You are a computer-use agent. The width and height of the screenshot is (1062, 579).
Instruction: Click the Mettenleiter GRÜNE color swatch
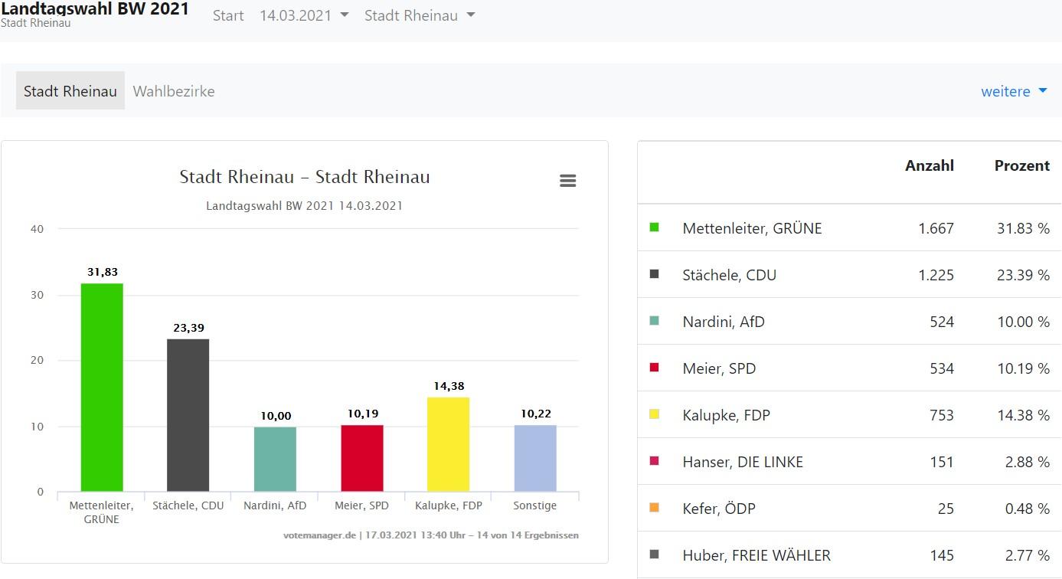click(x=653, y=227)
